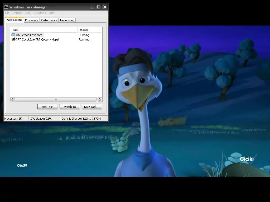Image resolution: width=270 pixels, height=202 pixels.
Task: Open the File menu
Action: click(7, 13)
